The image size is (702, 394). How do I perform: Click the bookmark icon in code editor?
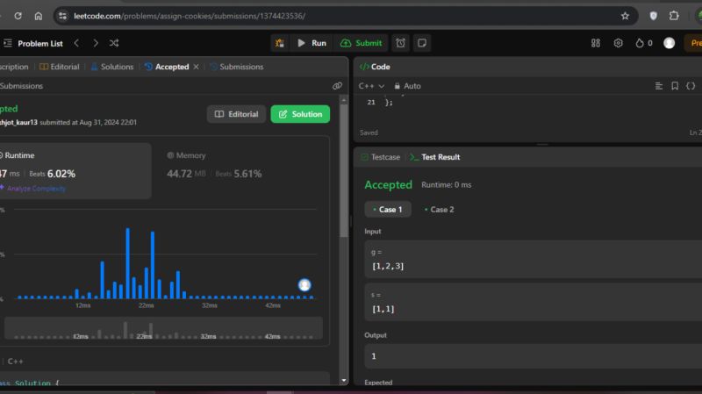(675, 86)
